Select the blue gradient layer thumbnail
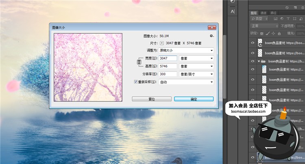This screenshot has width=305, height=164. click(264, 69)
